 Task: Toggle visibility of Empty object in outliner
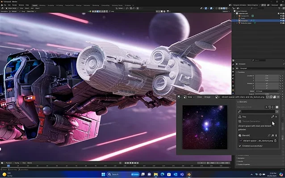[281, 18]
